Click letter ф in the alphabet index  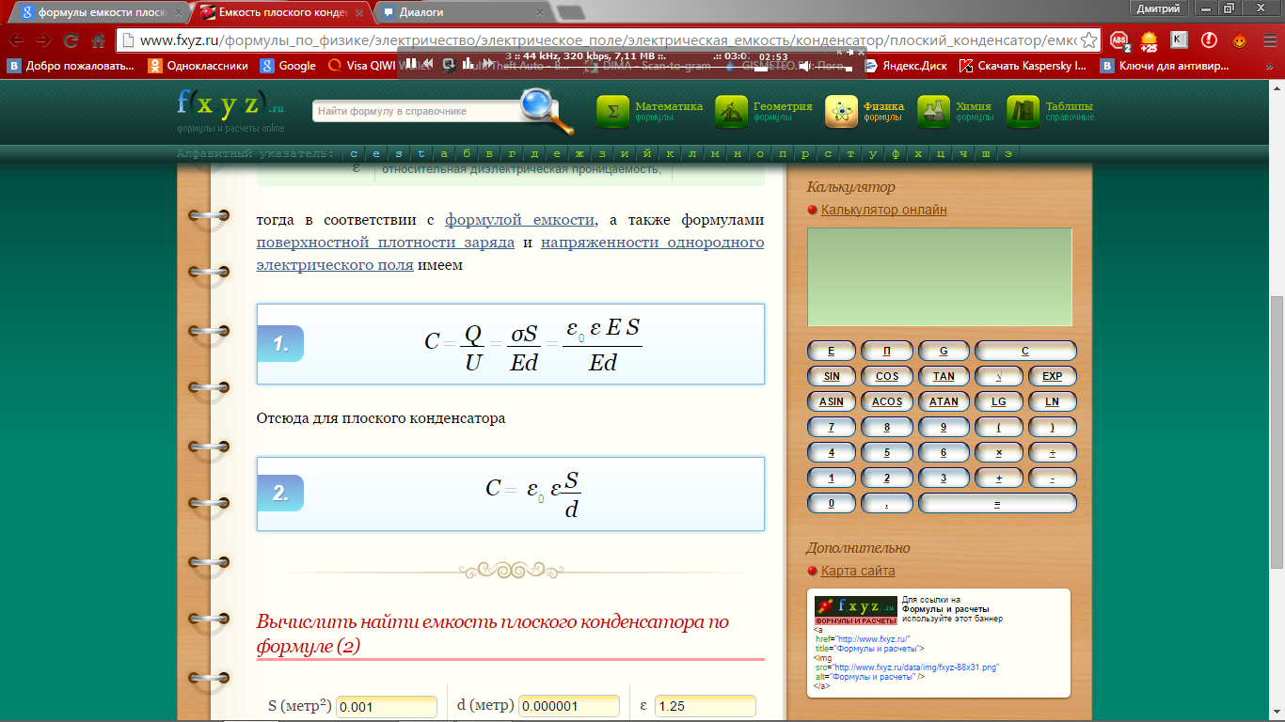[895, 154]
